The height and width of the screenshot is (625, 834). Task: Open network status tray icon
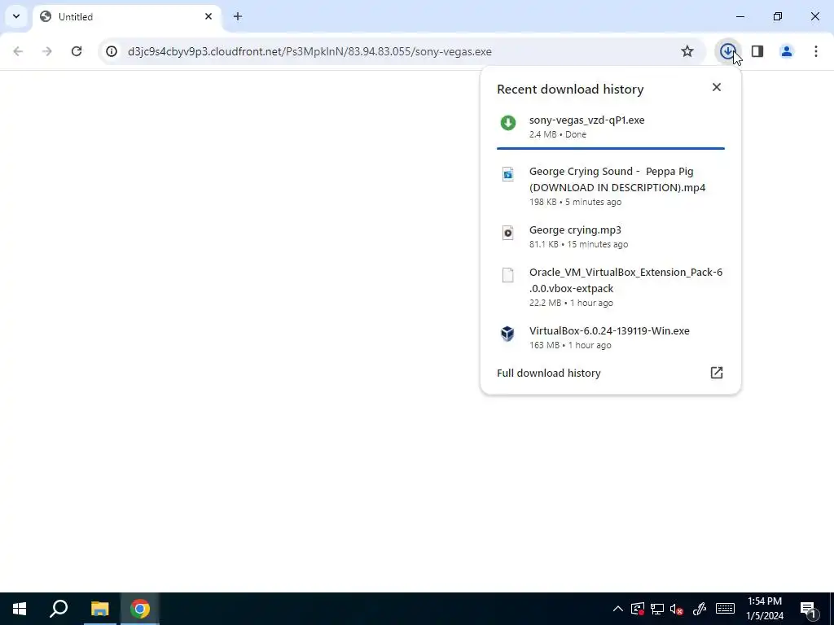coord(657,609)
